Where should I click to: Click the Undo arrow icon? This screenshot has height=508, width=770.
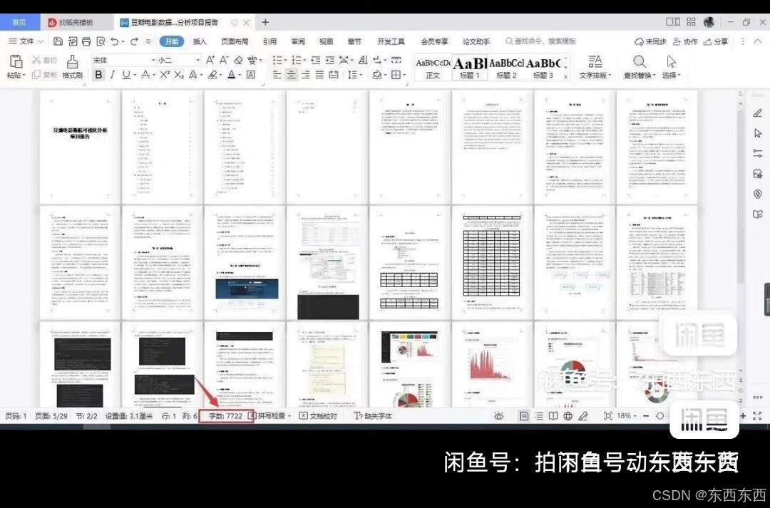[x=114, y=41]
